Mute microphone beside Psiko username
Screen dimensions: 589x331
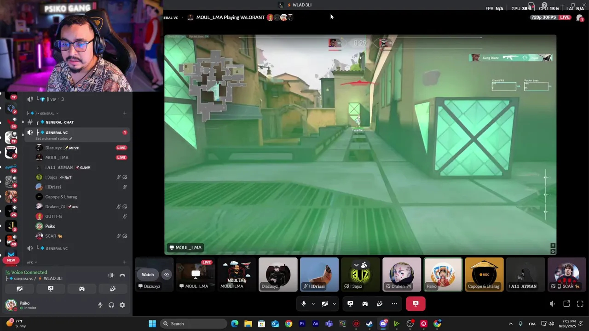pos(100,305)
